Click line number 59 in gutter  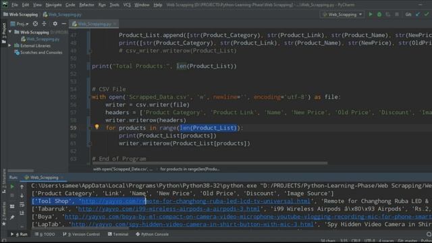tap(74, 128)
